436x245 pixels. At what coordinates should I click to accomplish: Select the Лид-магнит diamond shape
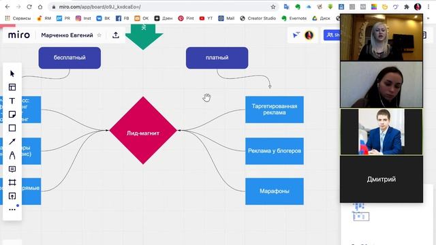(143, 130)
